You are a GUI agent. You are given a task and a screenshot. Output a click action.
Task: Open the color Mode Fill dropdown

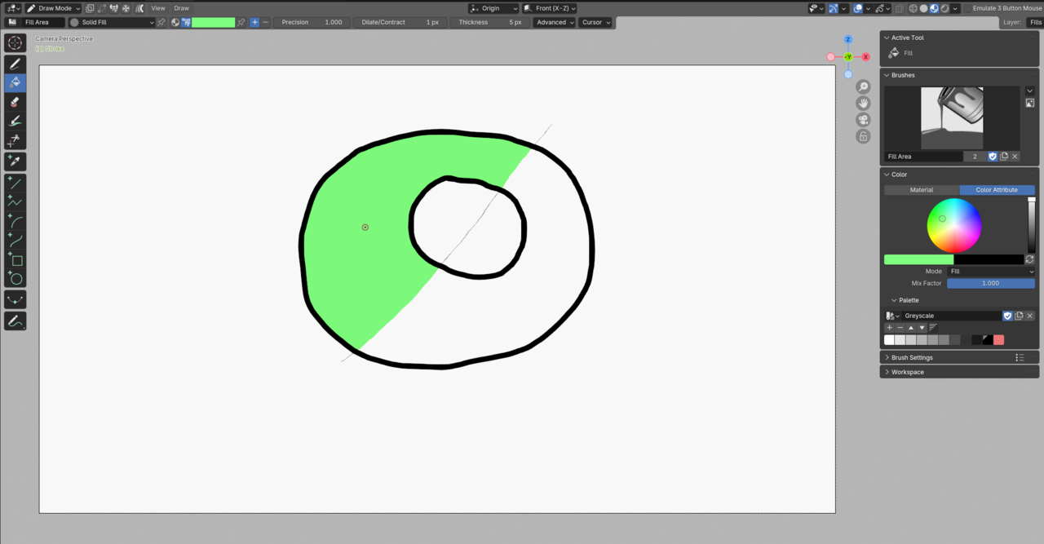tap(991, 272)
